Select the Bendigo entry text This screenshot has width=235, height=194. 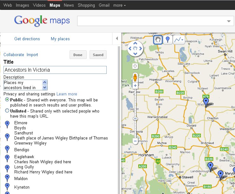click(x=22, y=150)
